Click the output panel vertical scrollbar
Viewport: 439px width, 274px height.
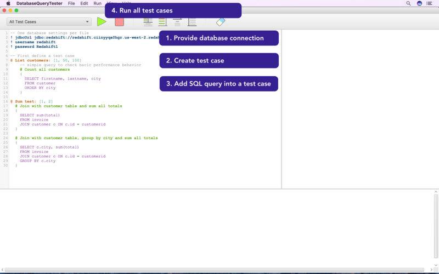(x=436, y=226)
